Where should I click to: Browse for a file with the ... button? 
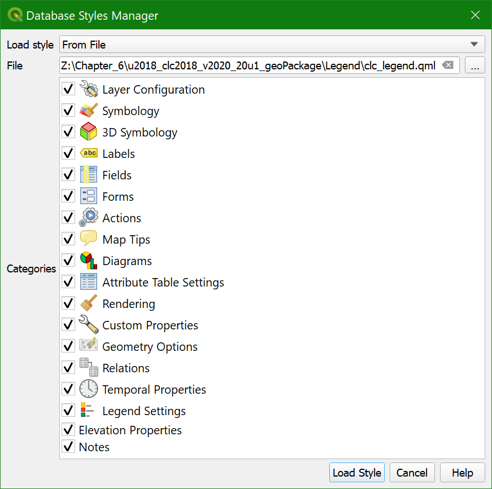(x=474, y=65)
